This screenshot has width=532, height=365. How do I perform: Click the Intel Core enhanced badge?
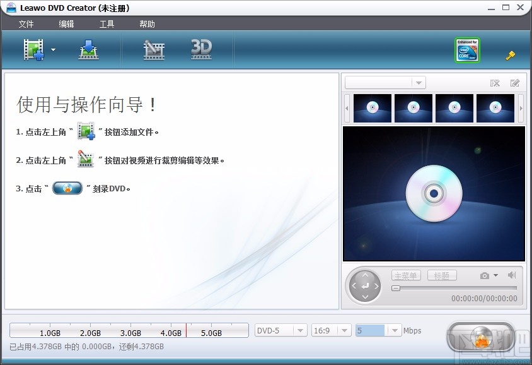click(468, 50)
